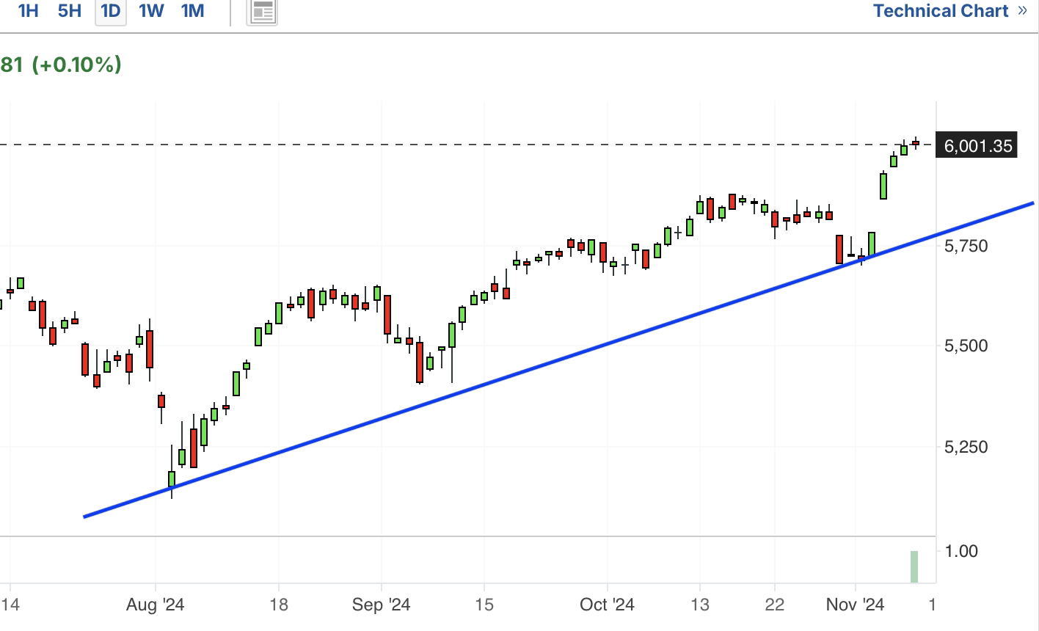The width and height of the screenshot is (1039, 631).
Task: Click the Aug '24 date label
Action: point(156,605)
